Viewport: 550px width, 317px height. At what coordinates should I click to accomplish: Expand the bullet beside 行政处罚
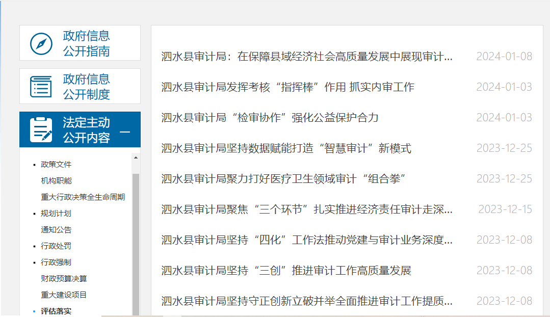coord(34,246)
